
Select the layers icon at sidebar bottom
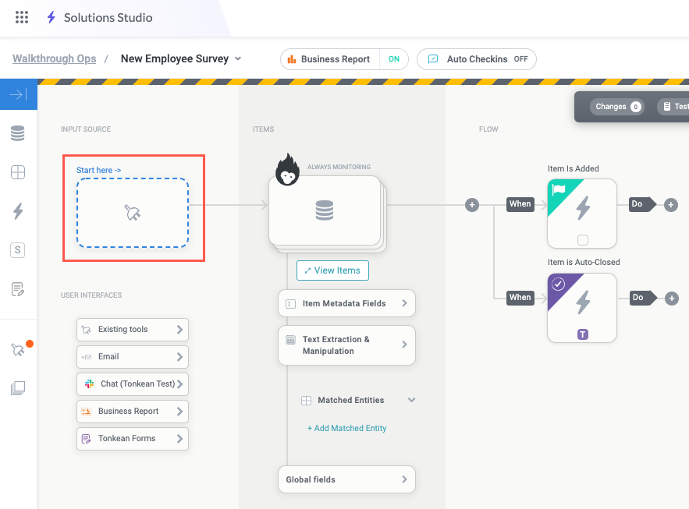pyautogui.click(x=19, y=387)
